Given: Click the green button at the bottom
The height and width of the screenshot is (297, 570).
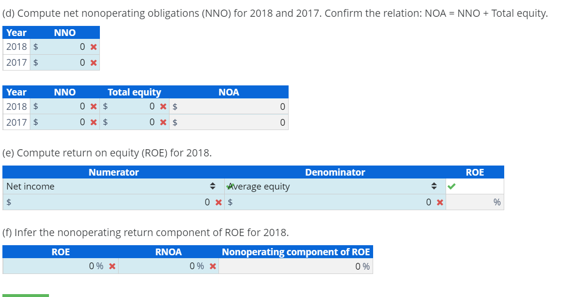Looking at the screenshot, I should pos(26,296).
